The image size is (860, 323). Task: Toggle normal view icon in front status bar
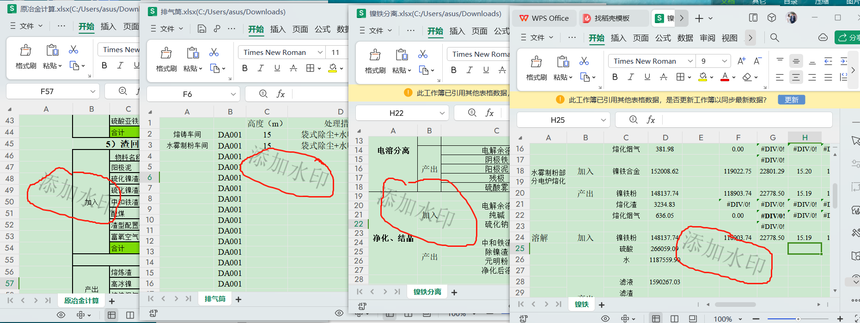tap(655, 318)
